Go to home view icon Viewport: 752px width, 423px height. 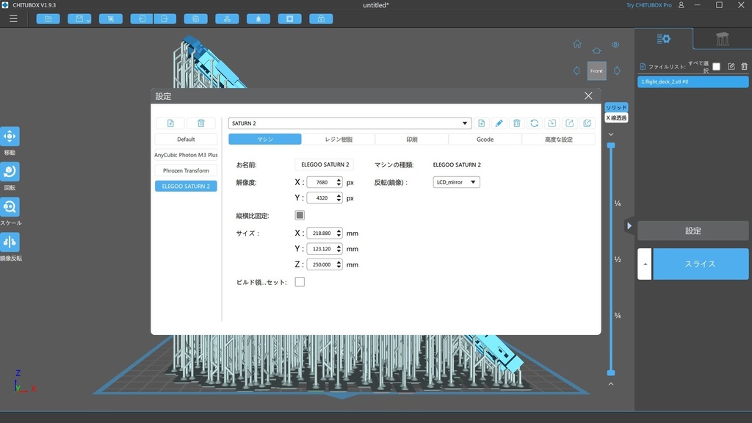577,44
